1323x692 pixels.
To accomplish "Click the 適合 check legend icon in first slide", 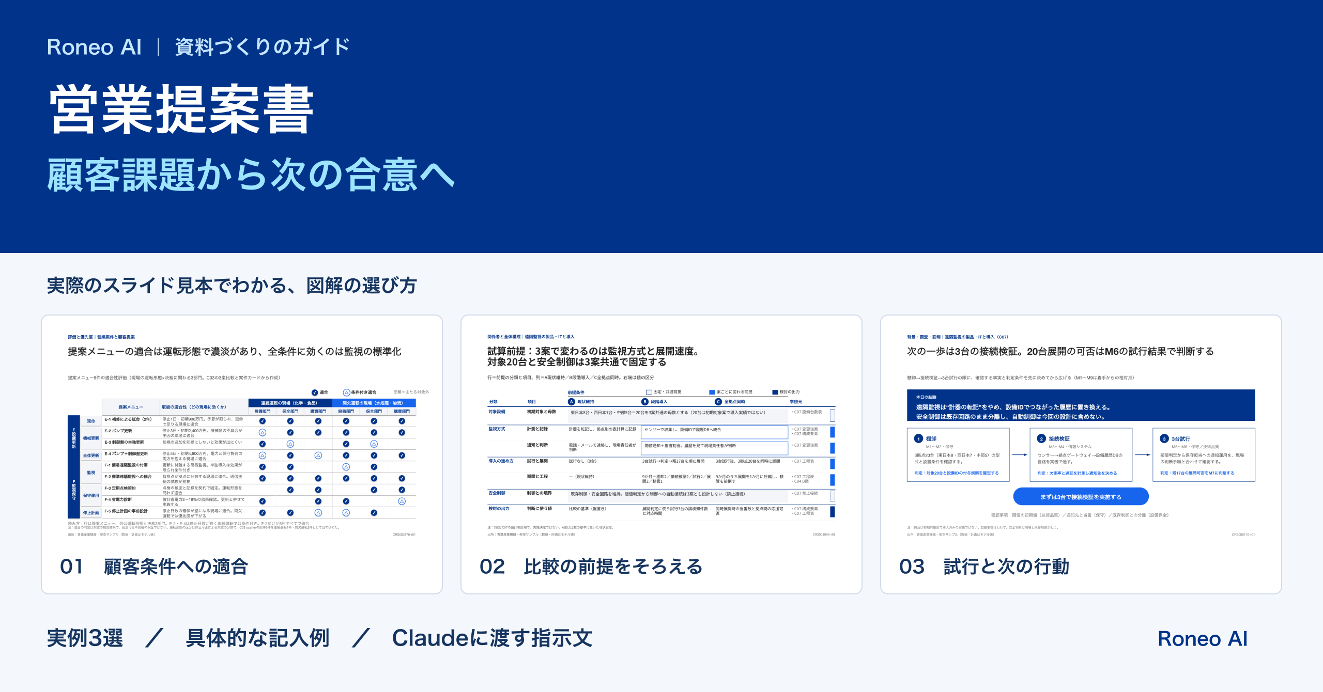I will [x=315, y=392].
